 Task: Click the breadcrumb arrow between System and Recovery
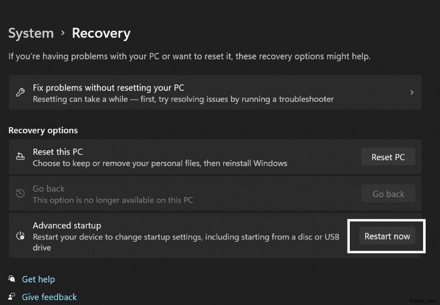coord(63,33)
